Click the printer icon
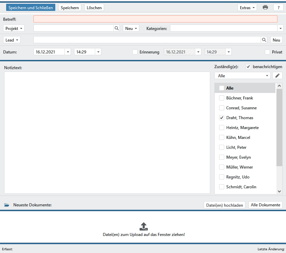286x253 pixels. coord(265,7)
